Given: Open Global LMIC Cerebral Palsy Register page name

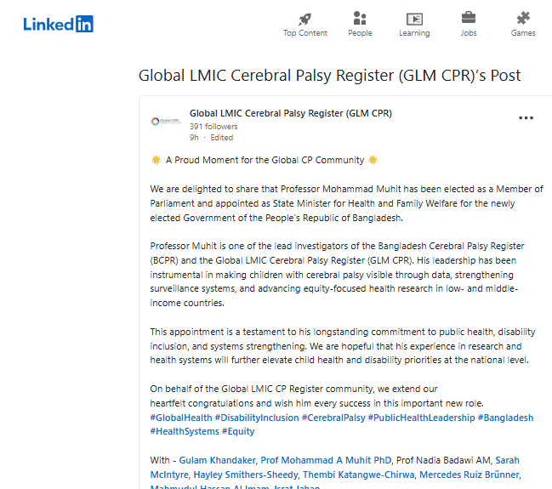Looking at the screenshot, I should tap(290, 113).
